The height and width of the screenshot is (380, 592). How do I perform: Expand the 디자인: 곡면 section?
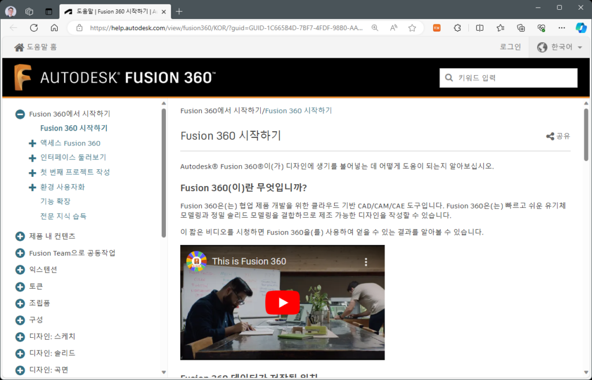click(20, 370)
